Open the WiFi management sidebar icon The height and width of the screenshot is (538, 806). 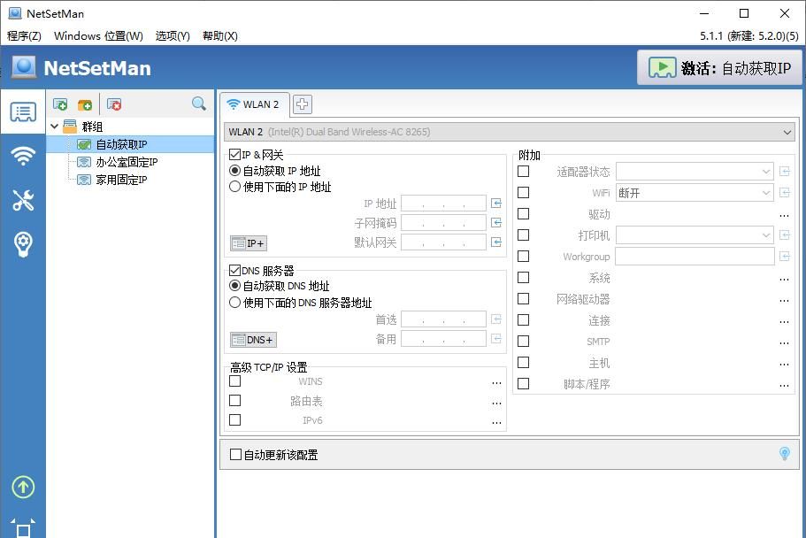pos(23,156)
